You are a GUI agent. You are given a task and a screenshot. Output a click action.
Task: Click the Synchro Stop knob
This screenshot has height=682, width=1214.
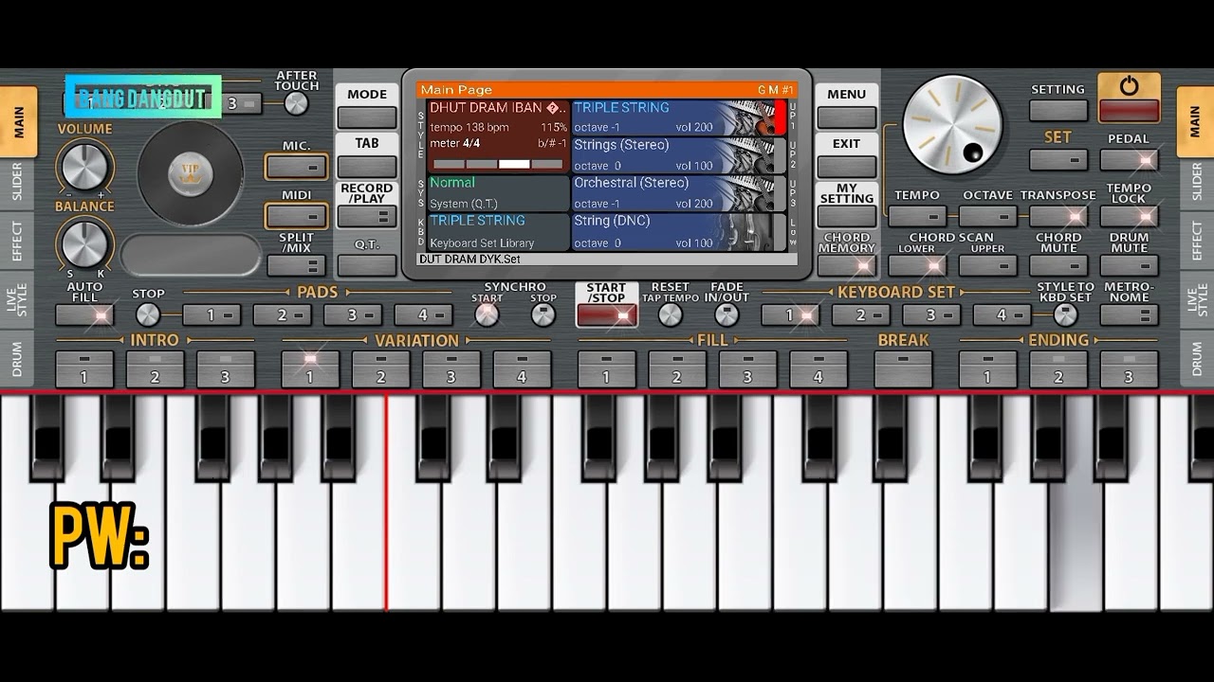click(543, 315)
